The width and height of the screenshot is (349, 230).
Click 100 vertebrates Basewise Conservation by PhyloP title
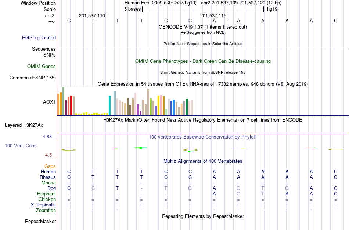point(203,137)
